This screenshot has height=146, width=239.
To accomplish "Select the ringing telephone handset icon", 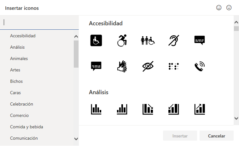I will coord(199,66).
